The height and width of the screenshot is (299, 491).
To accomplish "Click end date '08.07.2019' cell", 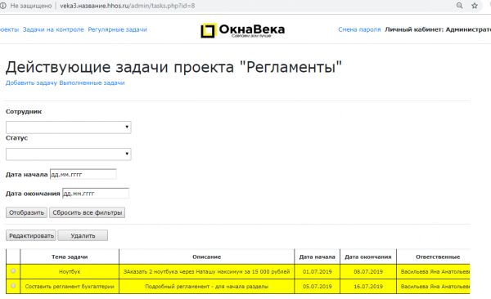I will (368, 271).
